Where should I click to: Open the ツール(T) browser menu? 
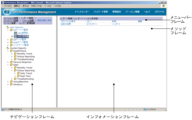(48, 6)
